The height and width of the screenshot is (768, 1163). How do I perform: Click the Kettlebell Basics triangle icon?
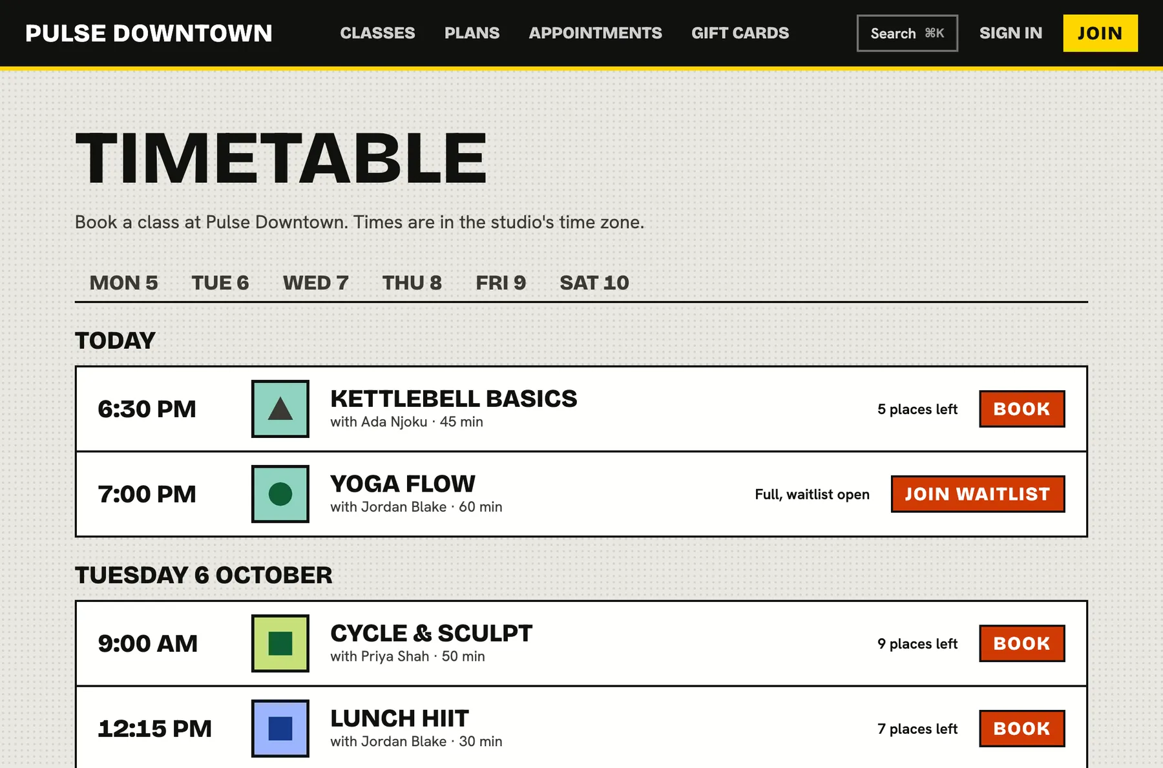click(280, 409)
